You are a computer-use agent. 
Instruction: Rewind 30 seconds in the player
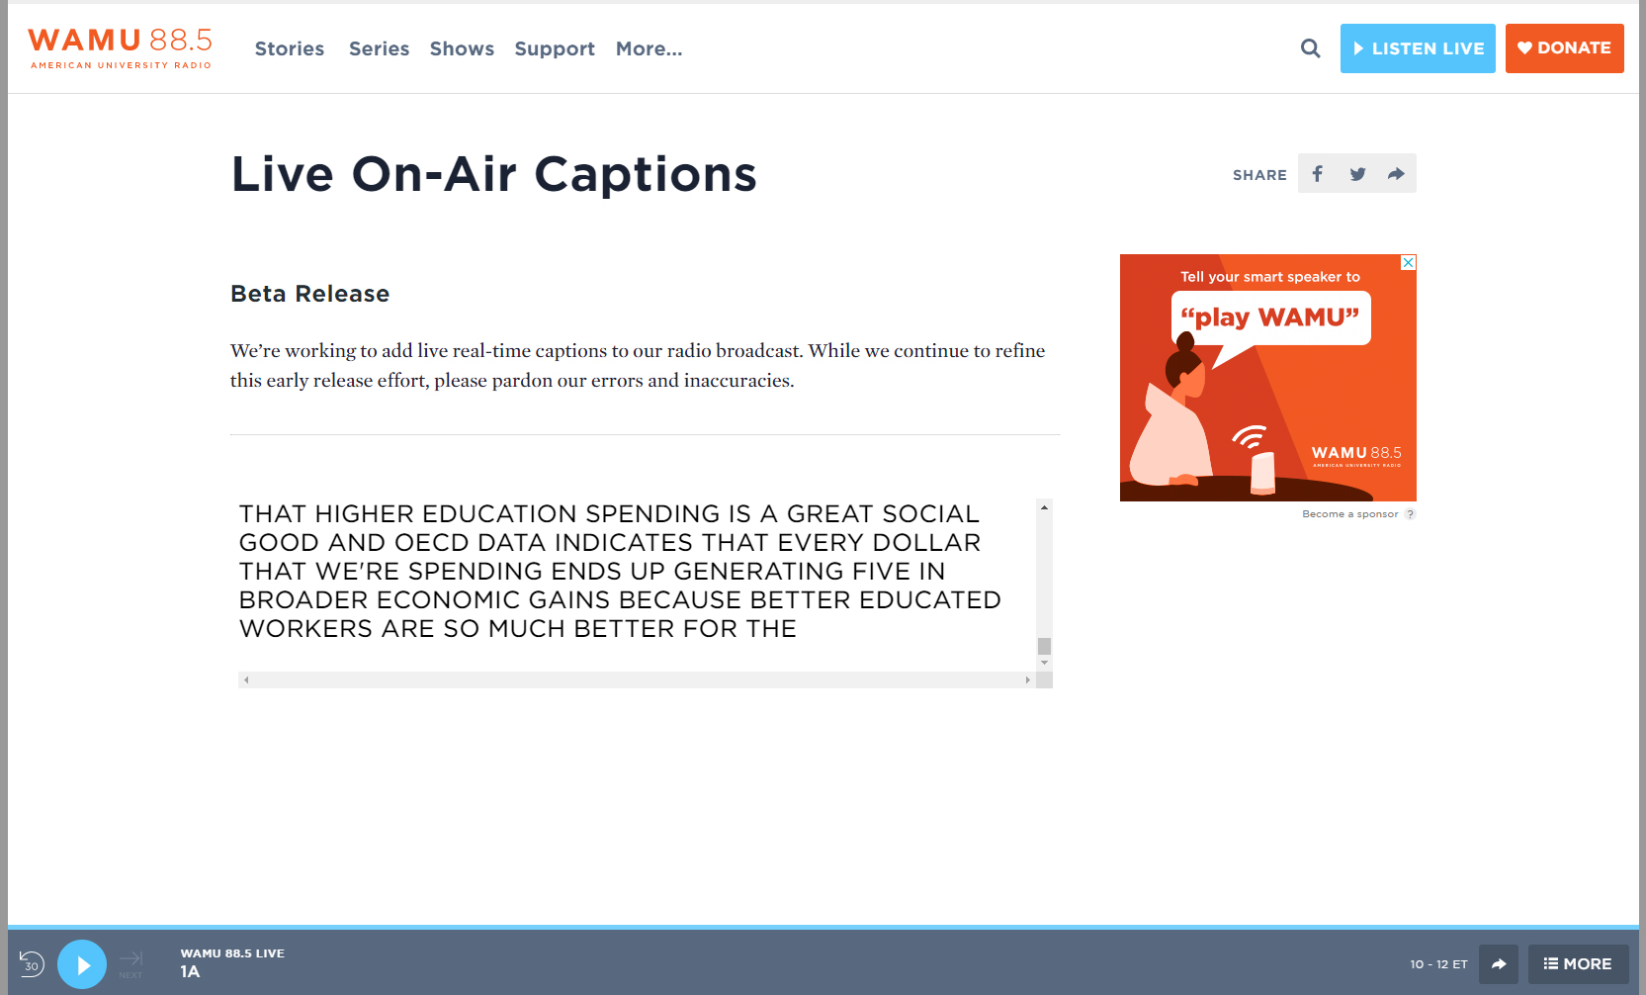click(x=32, y=964)
